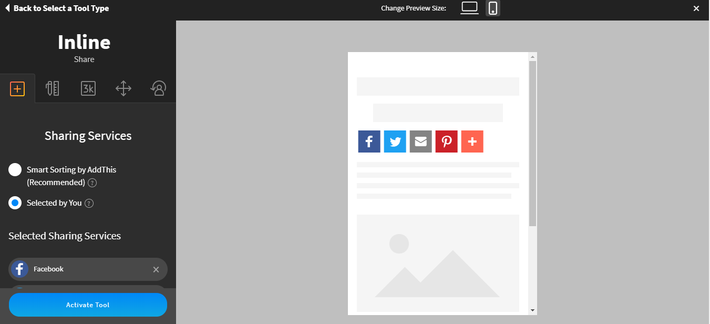Viewport: 710px width, 324px height.
Task: Open the audience targeting tab
Action: click(x=158, y=88)
